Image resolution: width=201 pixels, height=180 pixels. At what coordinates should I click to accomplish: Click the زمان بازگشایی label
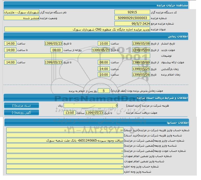tap(170, 69)
